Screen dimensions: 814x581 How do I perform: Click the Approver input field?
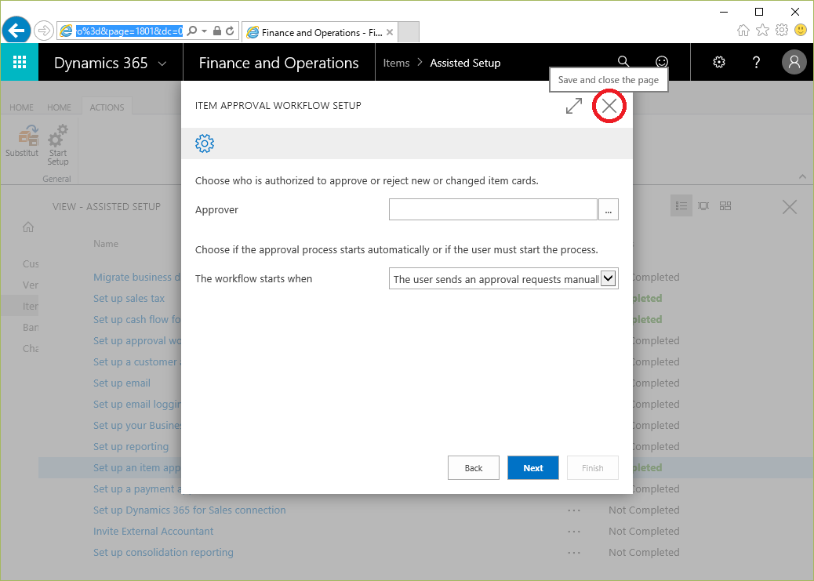[x=492, y=209]
